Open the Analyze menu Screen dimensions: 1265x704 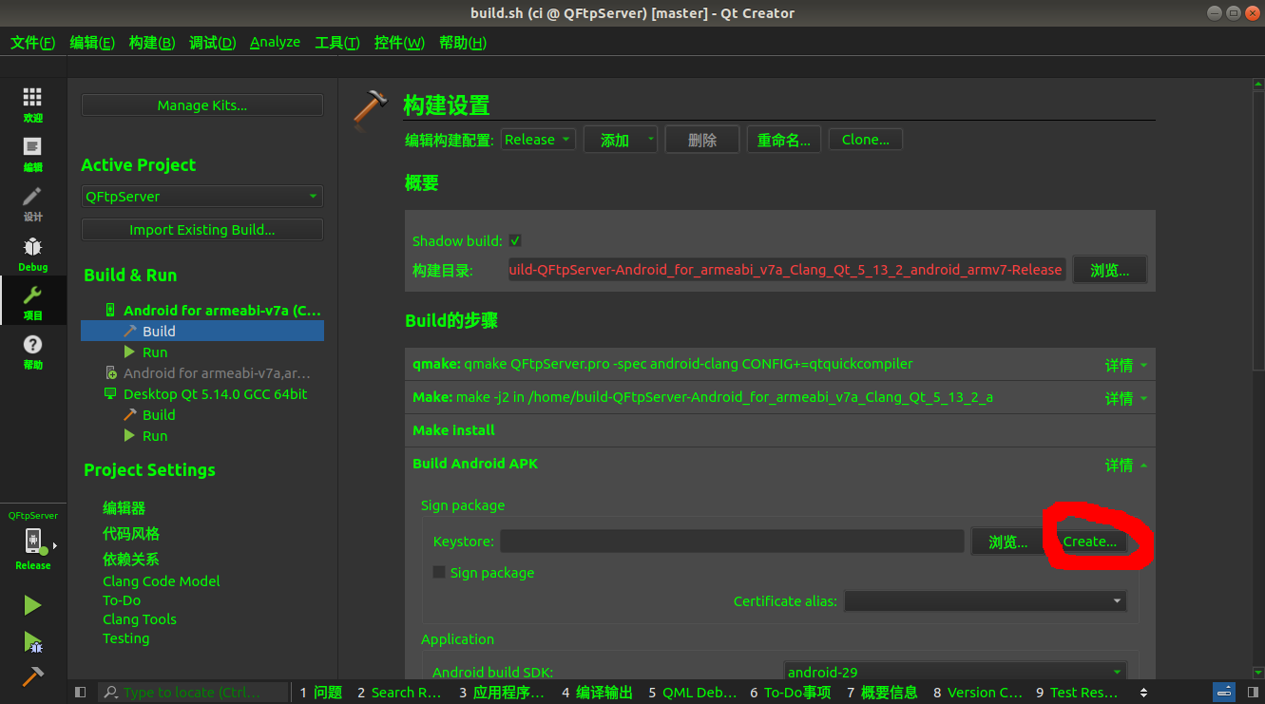pos(275,43)
